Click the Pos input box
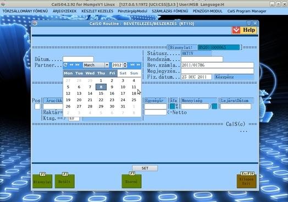Screen dimensions: 288x202 (37, 106)
